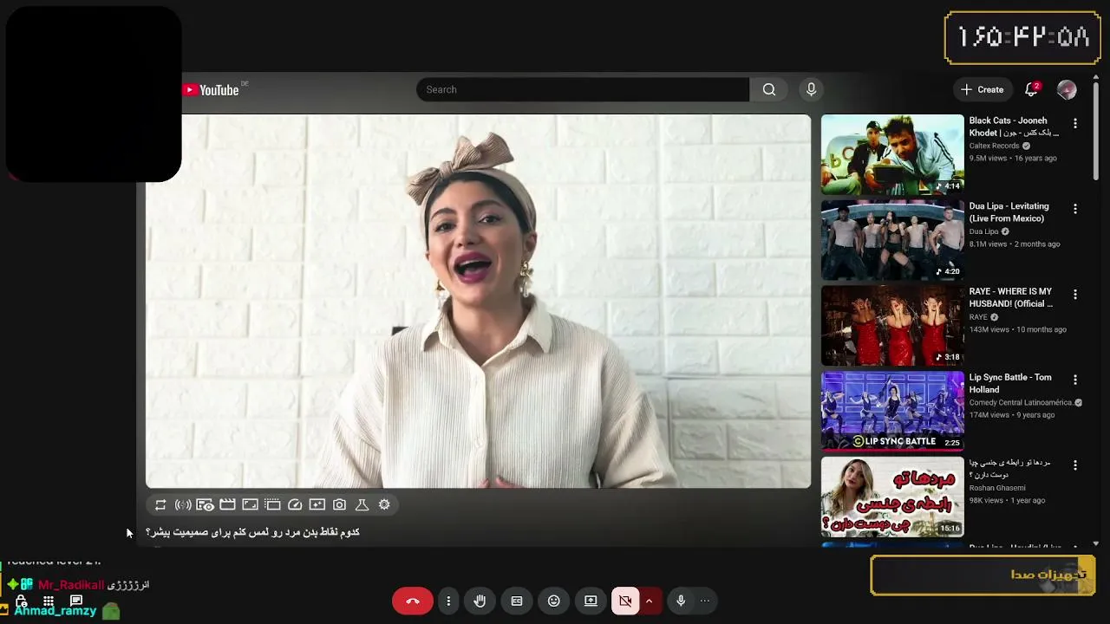Viewport: 1110px width, 624px height.
Task: Start voice search with the microphone
Action: [811, 89]
